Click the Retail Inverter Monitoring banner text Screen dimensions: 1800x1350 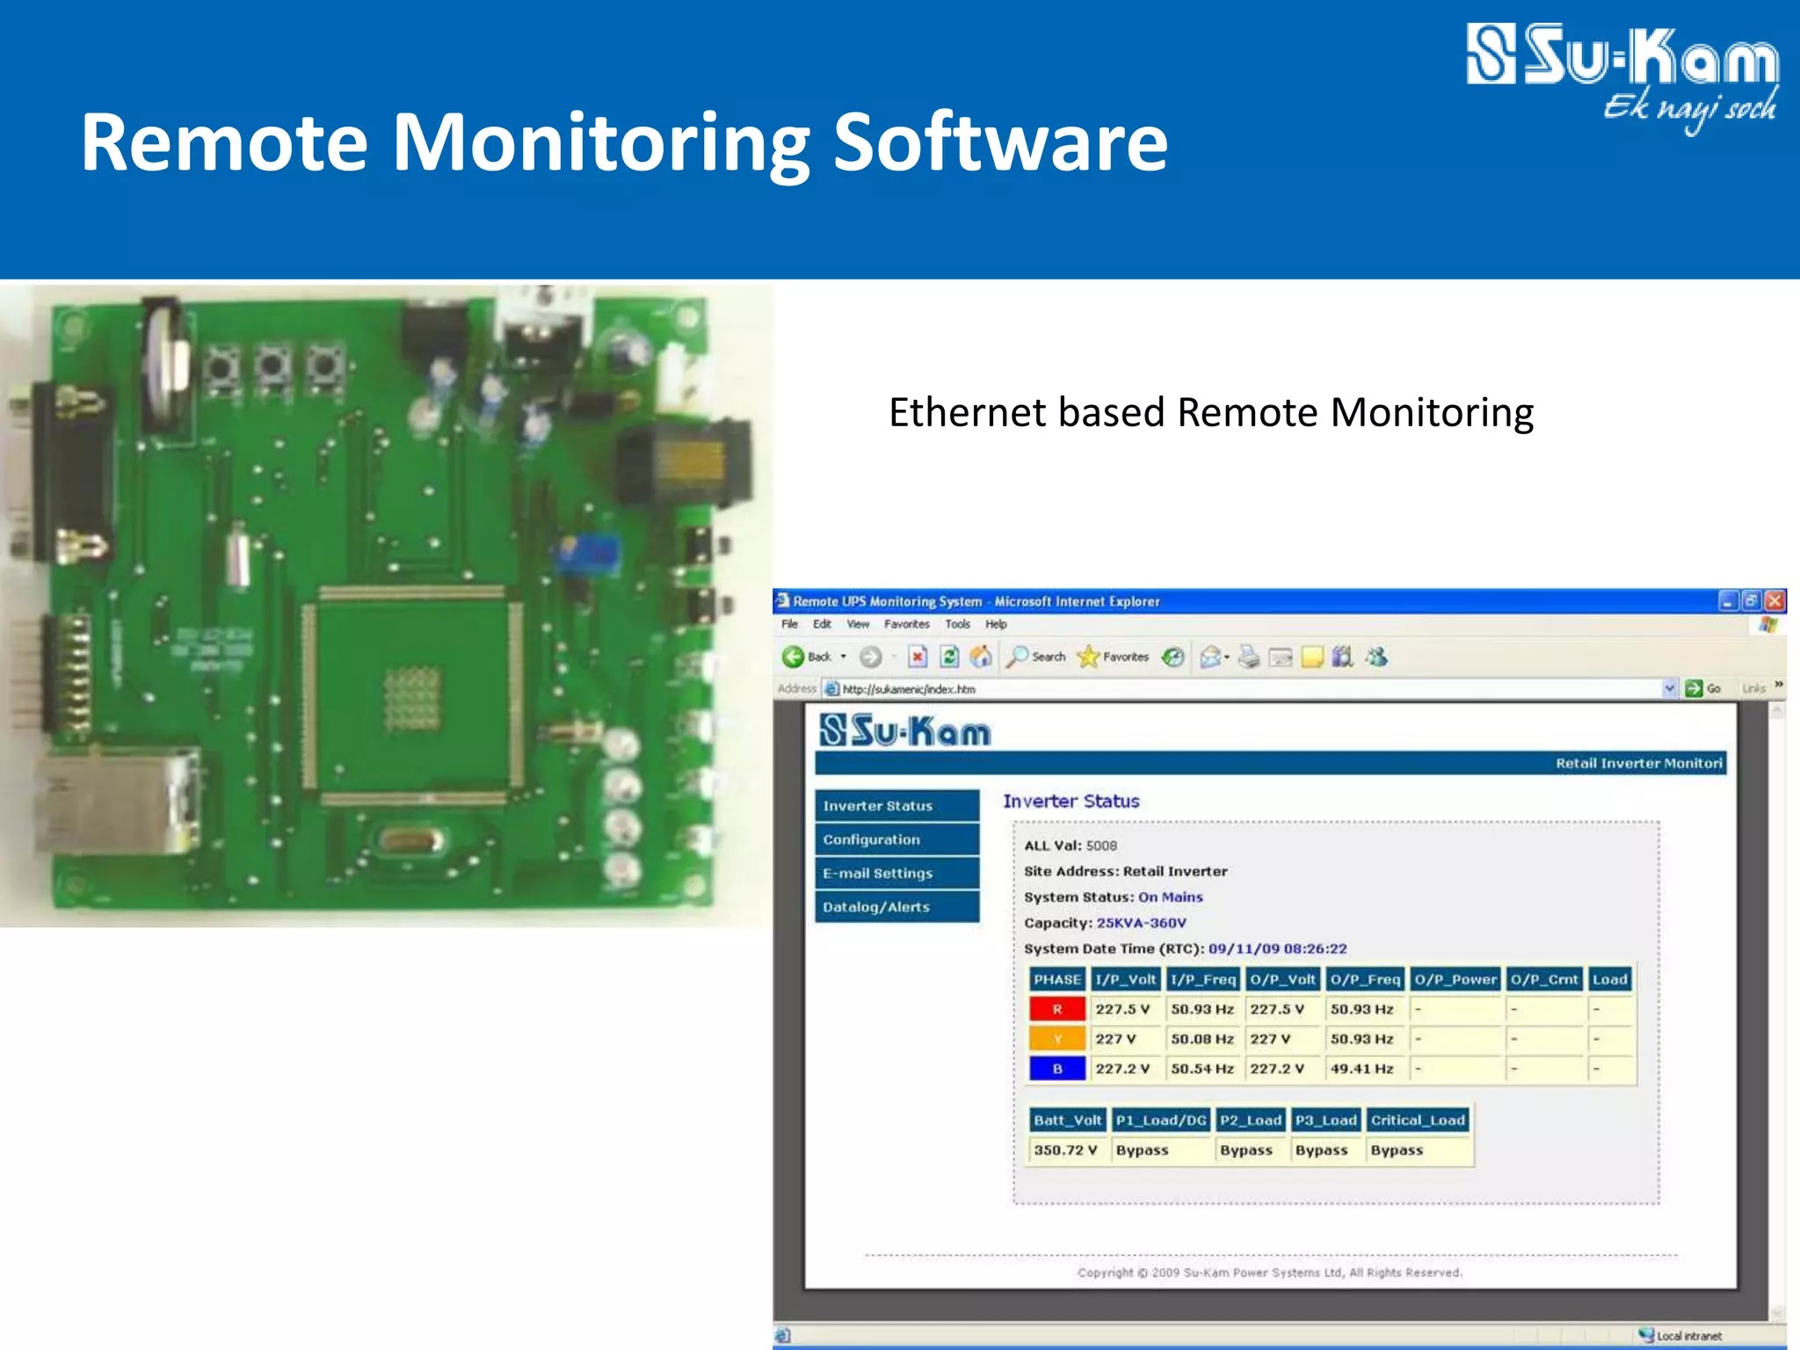click(x=1639, y=763)
